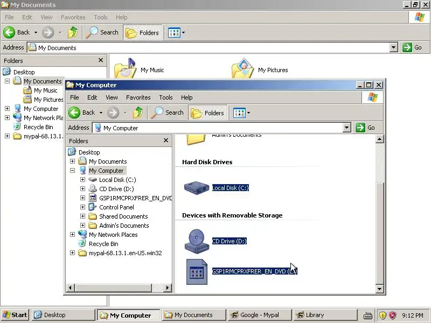Viewport: 431px width, 323px height.
Task: Open Help menu in My Computer window
Action: (186, 97)
